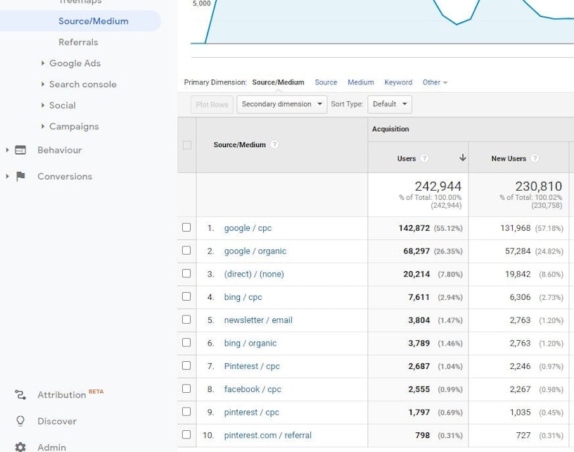Click the total New Users value 230,810
574x452 pixels.
pyautogui.click(x=539, y=187)
